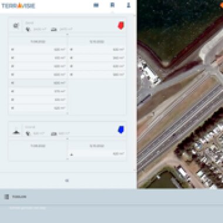Click the category icon on the blue-swatch card
Screen dimensions: 223x223
pyautogui.click(x=16, y=132)
